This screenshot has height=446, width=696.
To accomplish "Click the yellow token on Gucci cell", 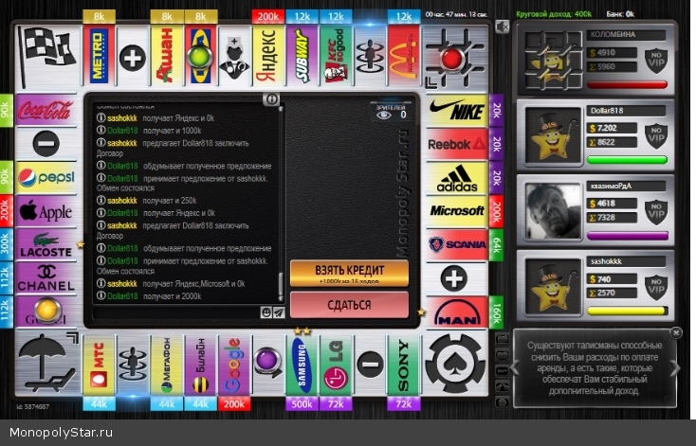I will click(46, 310).
